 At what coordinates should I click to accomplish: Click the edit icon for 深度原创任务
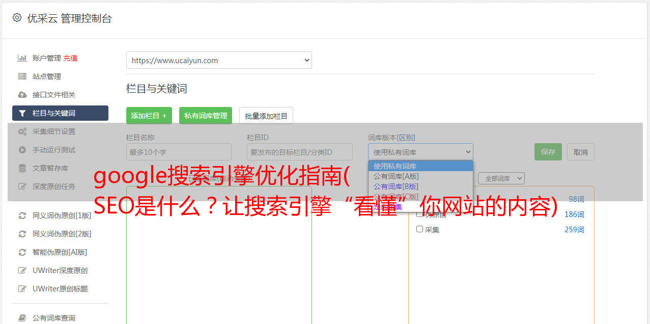[22, 186]
